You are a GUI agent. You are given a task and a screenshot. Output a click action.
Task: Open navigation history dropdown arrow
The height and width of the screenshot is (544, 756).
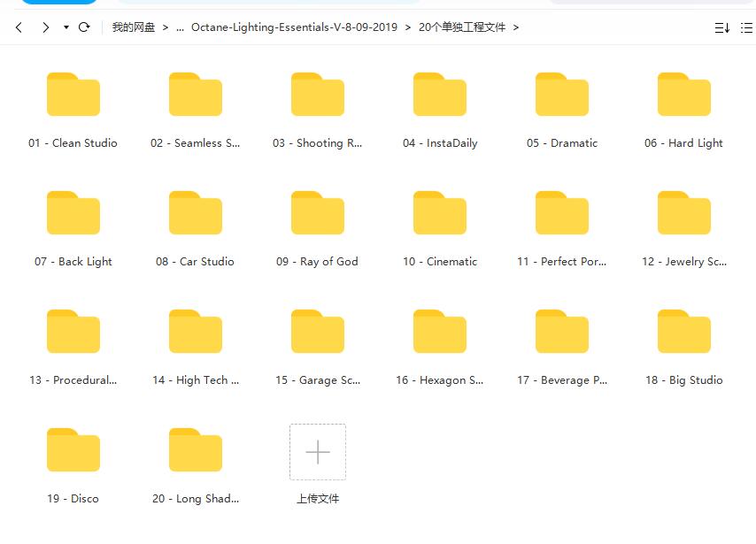(x=66, y=27)
